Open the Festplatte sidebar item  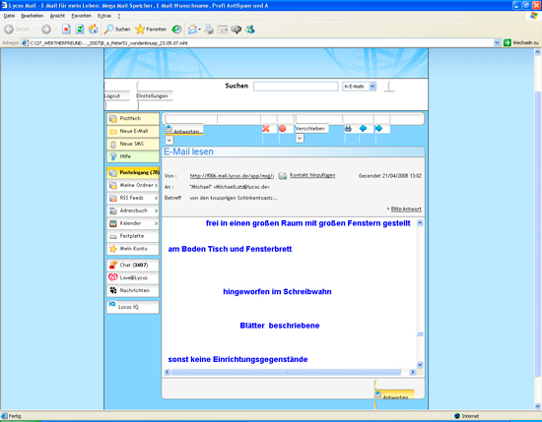pyautogui.click(x=133, y=236)
